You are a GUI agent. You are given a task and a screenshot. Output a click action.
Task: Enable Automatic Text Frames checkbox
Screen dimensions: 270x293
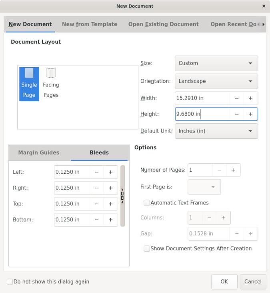[147, 203]
